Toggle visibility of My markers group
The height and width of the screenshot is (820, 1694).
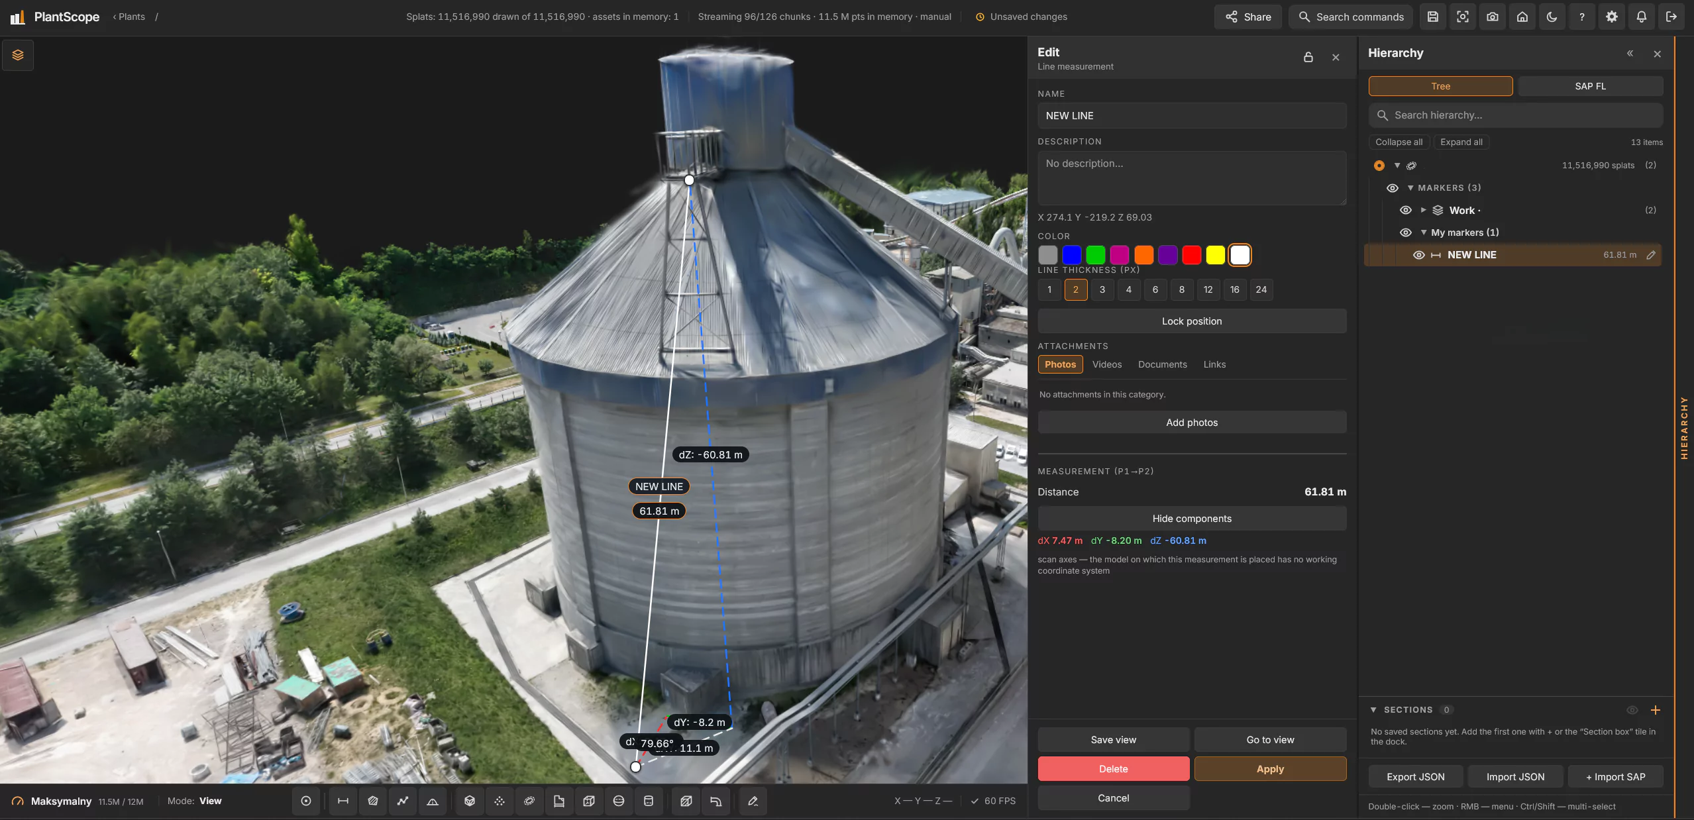1406,232
